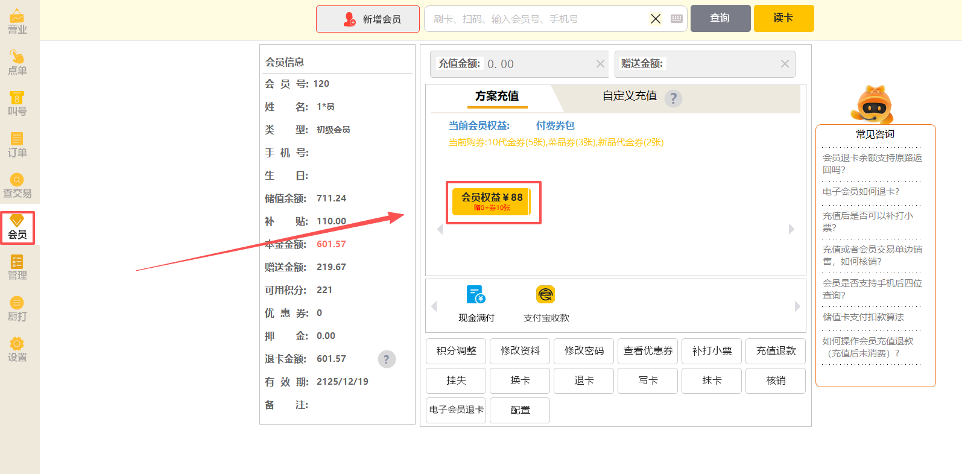
Task: Click the keyboard icon in search box
Action: point(677,19)
